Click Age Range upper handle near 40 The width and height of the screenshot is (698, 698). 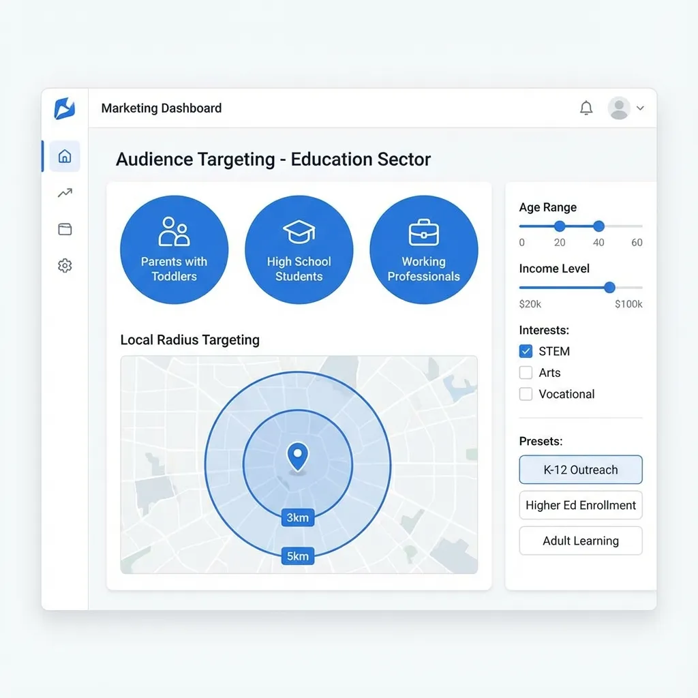pyautogui.click(x=598, y=226)
